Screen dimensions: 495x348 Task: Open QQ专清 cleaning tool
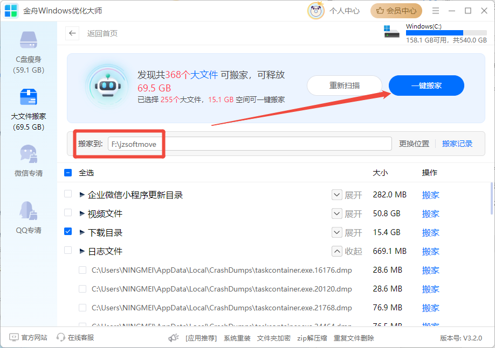(29, 211)
